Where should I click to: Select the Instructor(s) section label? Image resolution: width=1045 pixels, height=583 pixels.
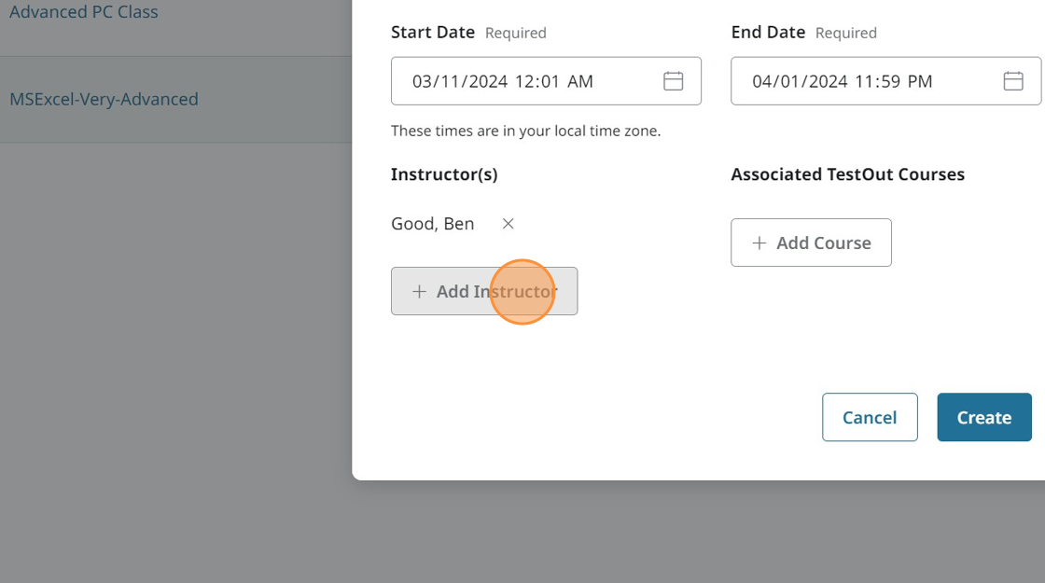pos(444,174)
